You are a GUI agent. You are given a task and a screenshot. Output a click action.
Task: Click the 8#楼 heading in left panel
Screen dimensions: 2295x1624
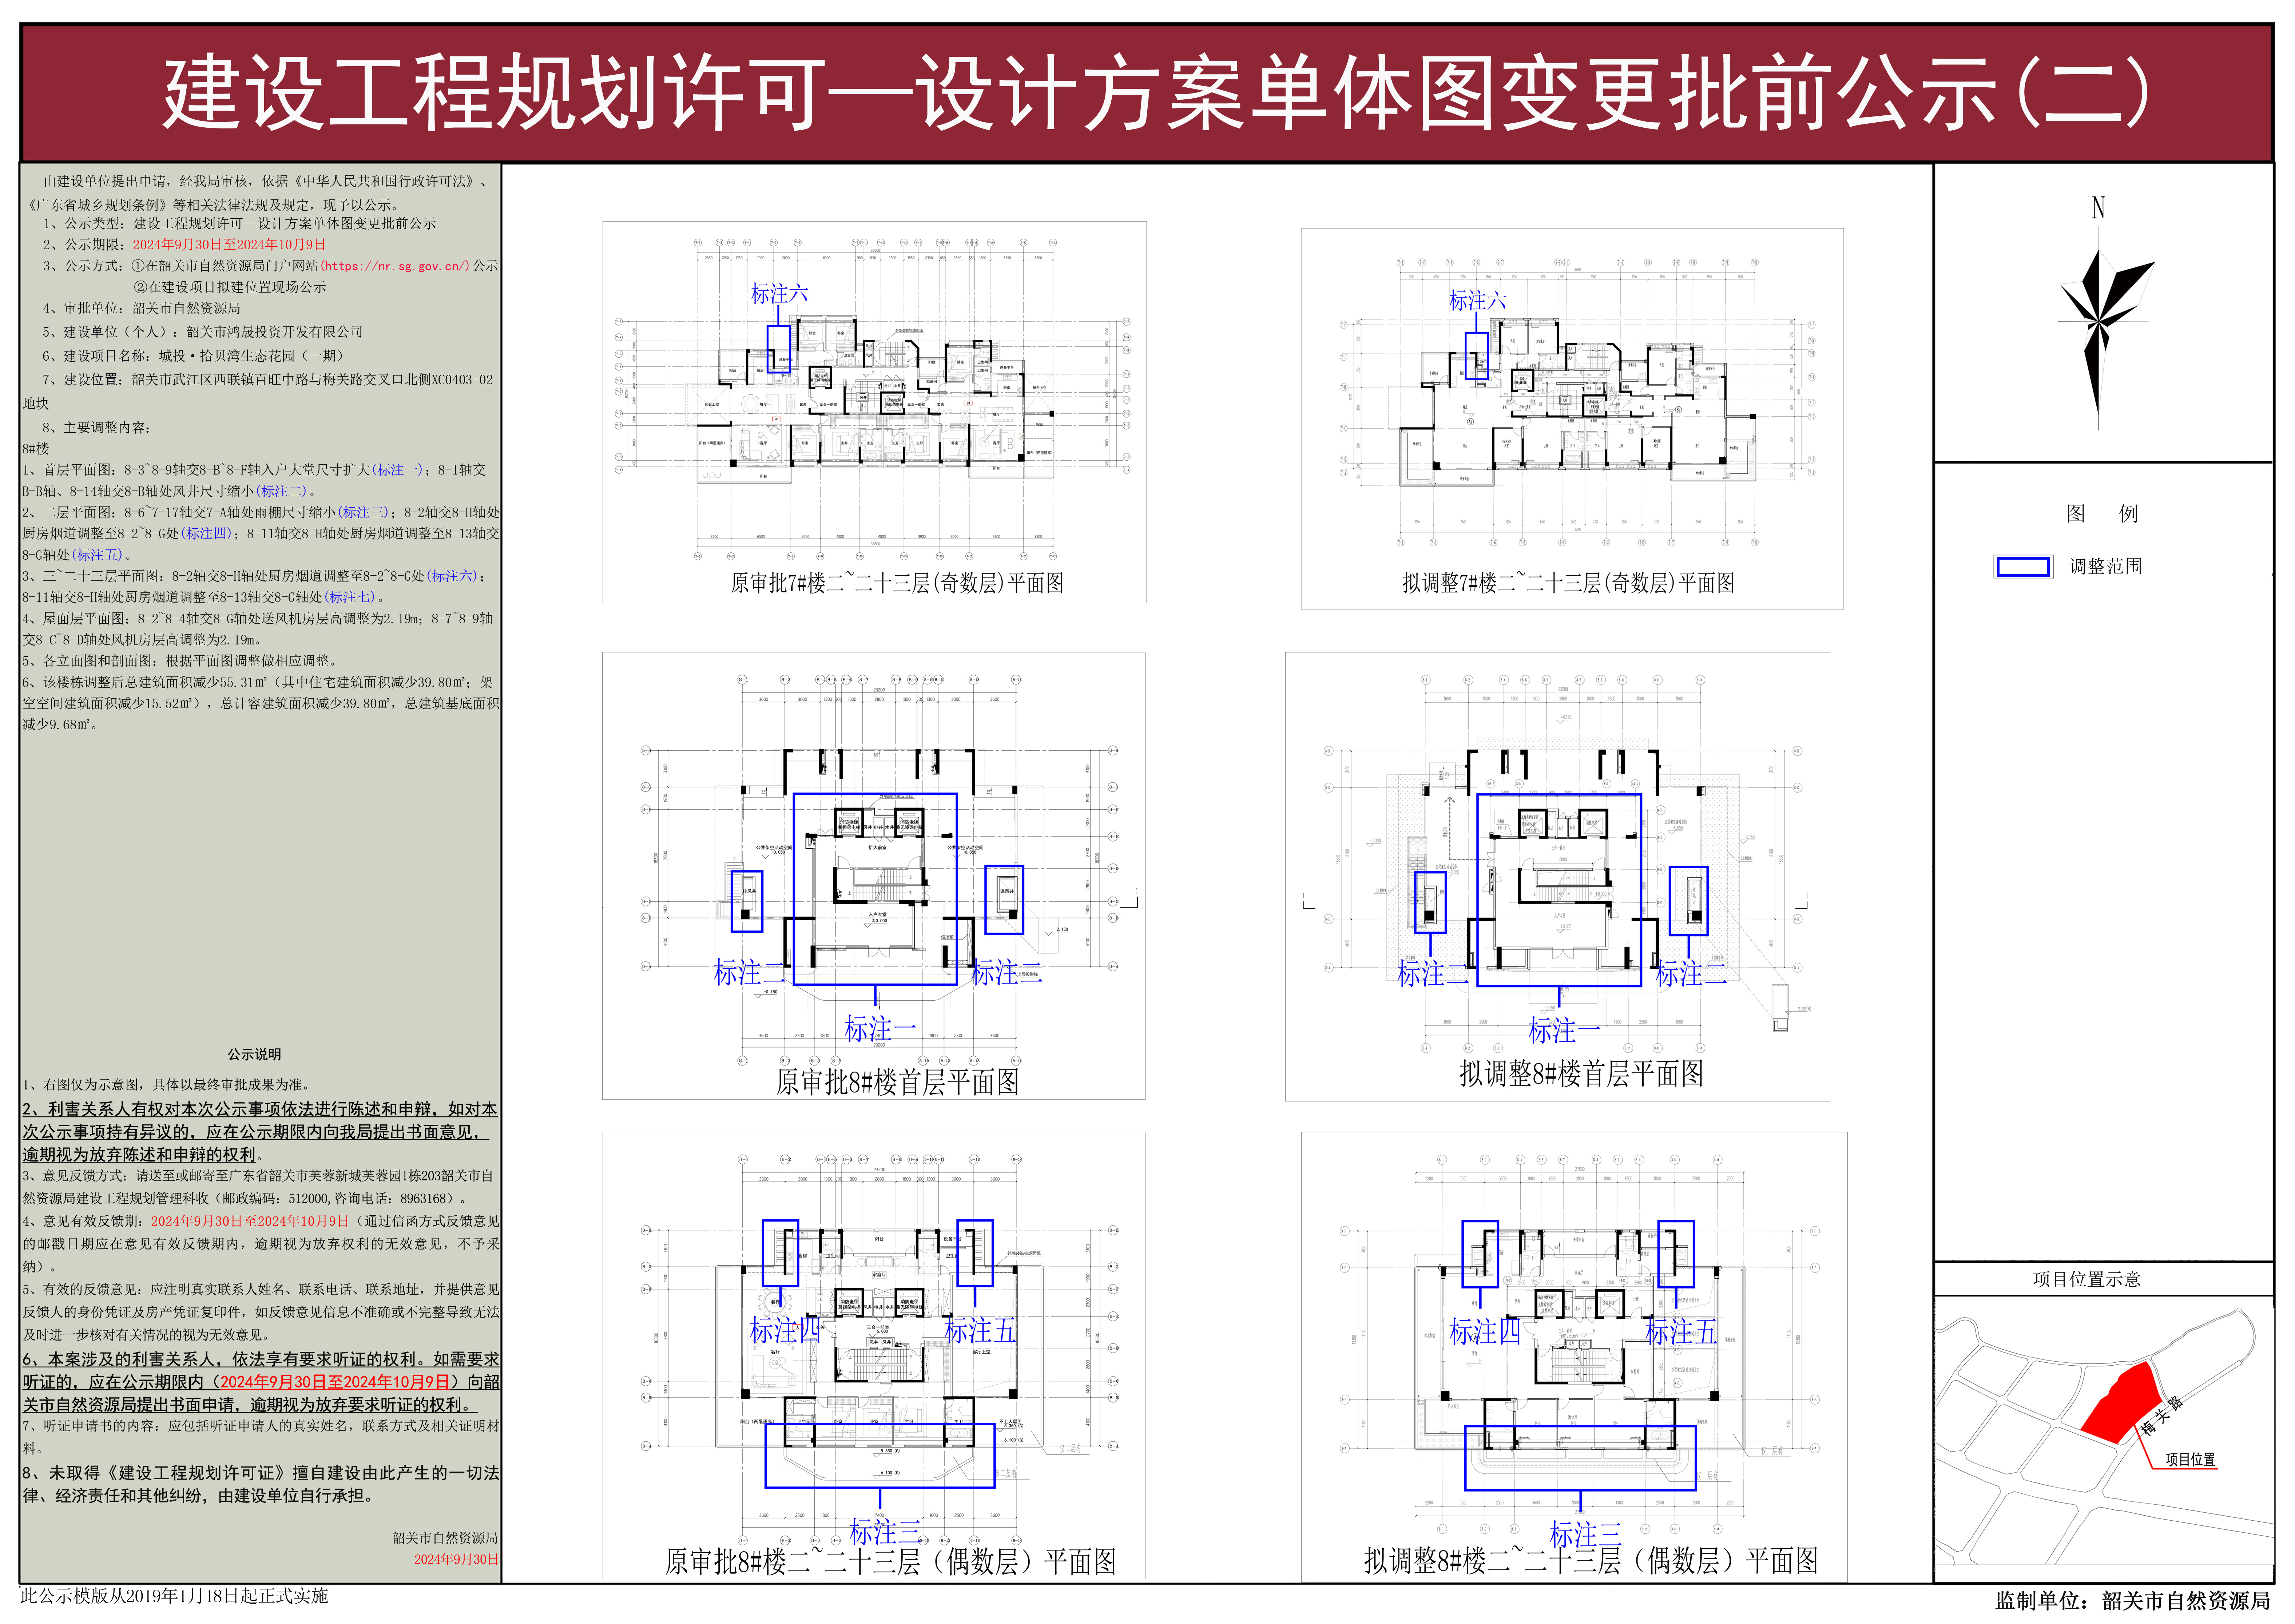click(36, 449)
